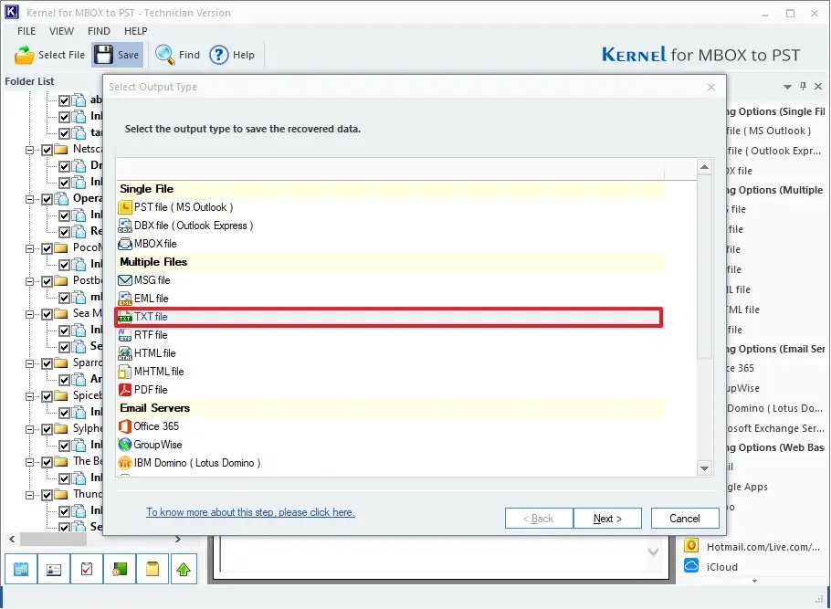Uncheck the Opera folder checkbox
Image resolution: width=831 pixels, height=609 pixels.
[x=47, y=199]
